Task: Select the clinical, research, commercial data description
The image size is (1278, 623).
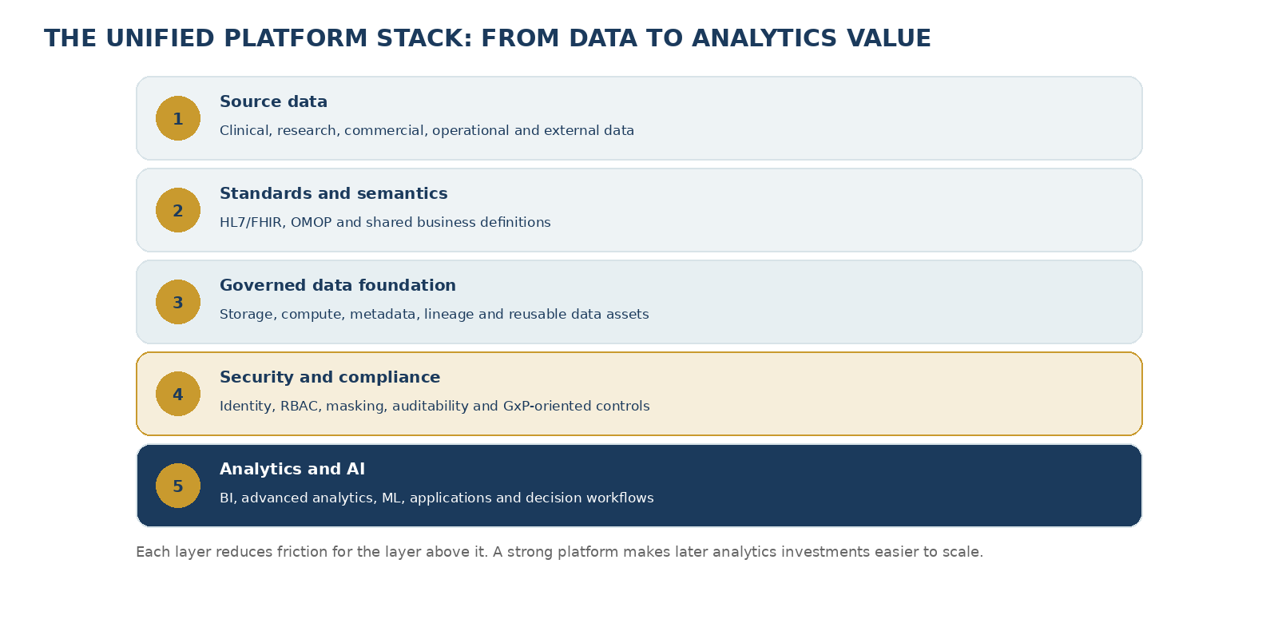Action: 427,131
